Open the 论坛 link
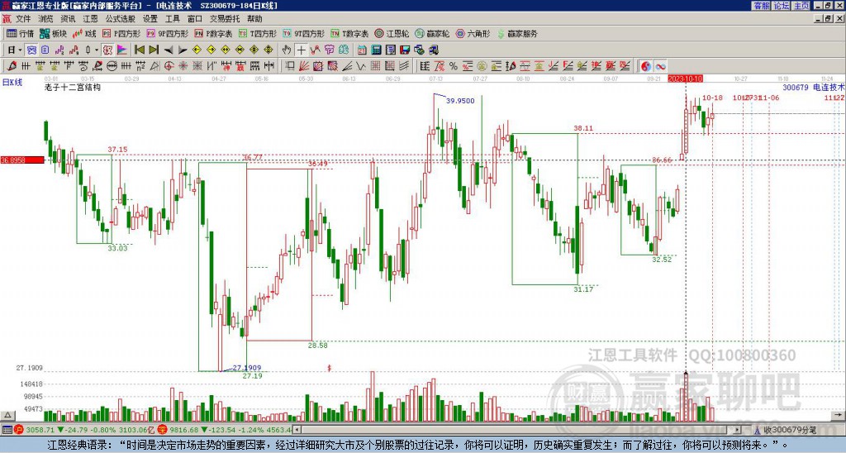846x453 pixels. (x=781, y=6)
